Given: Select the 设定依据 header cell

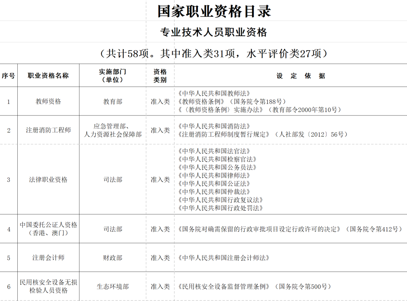Looking at the screenshot, I should [x=300, y=76].
